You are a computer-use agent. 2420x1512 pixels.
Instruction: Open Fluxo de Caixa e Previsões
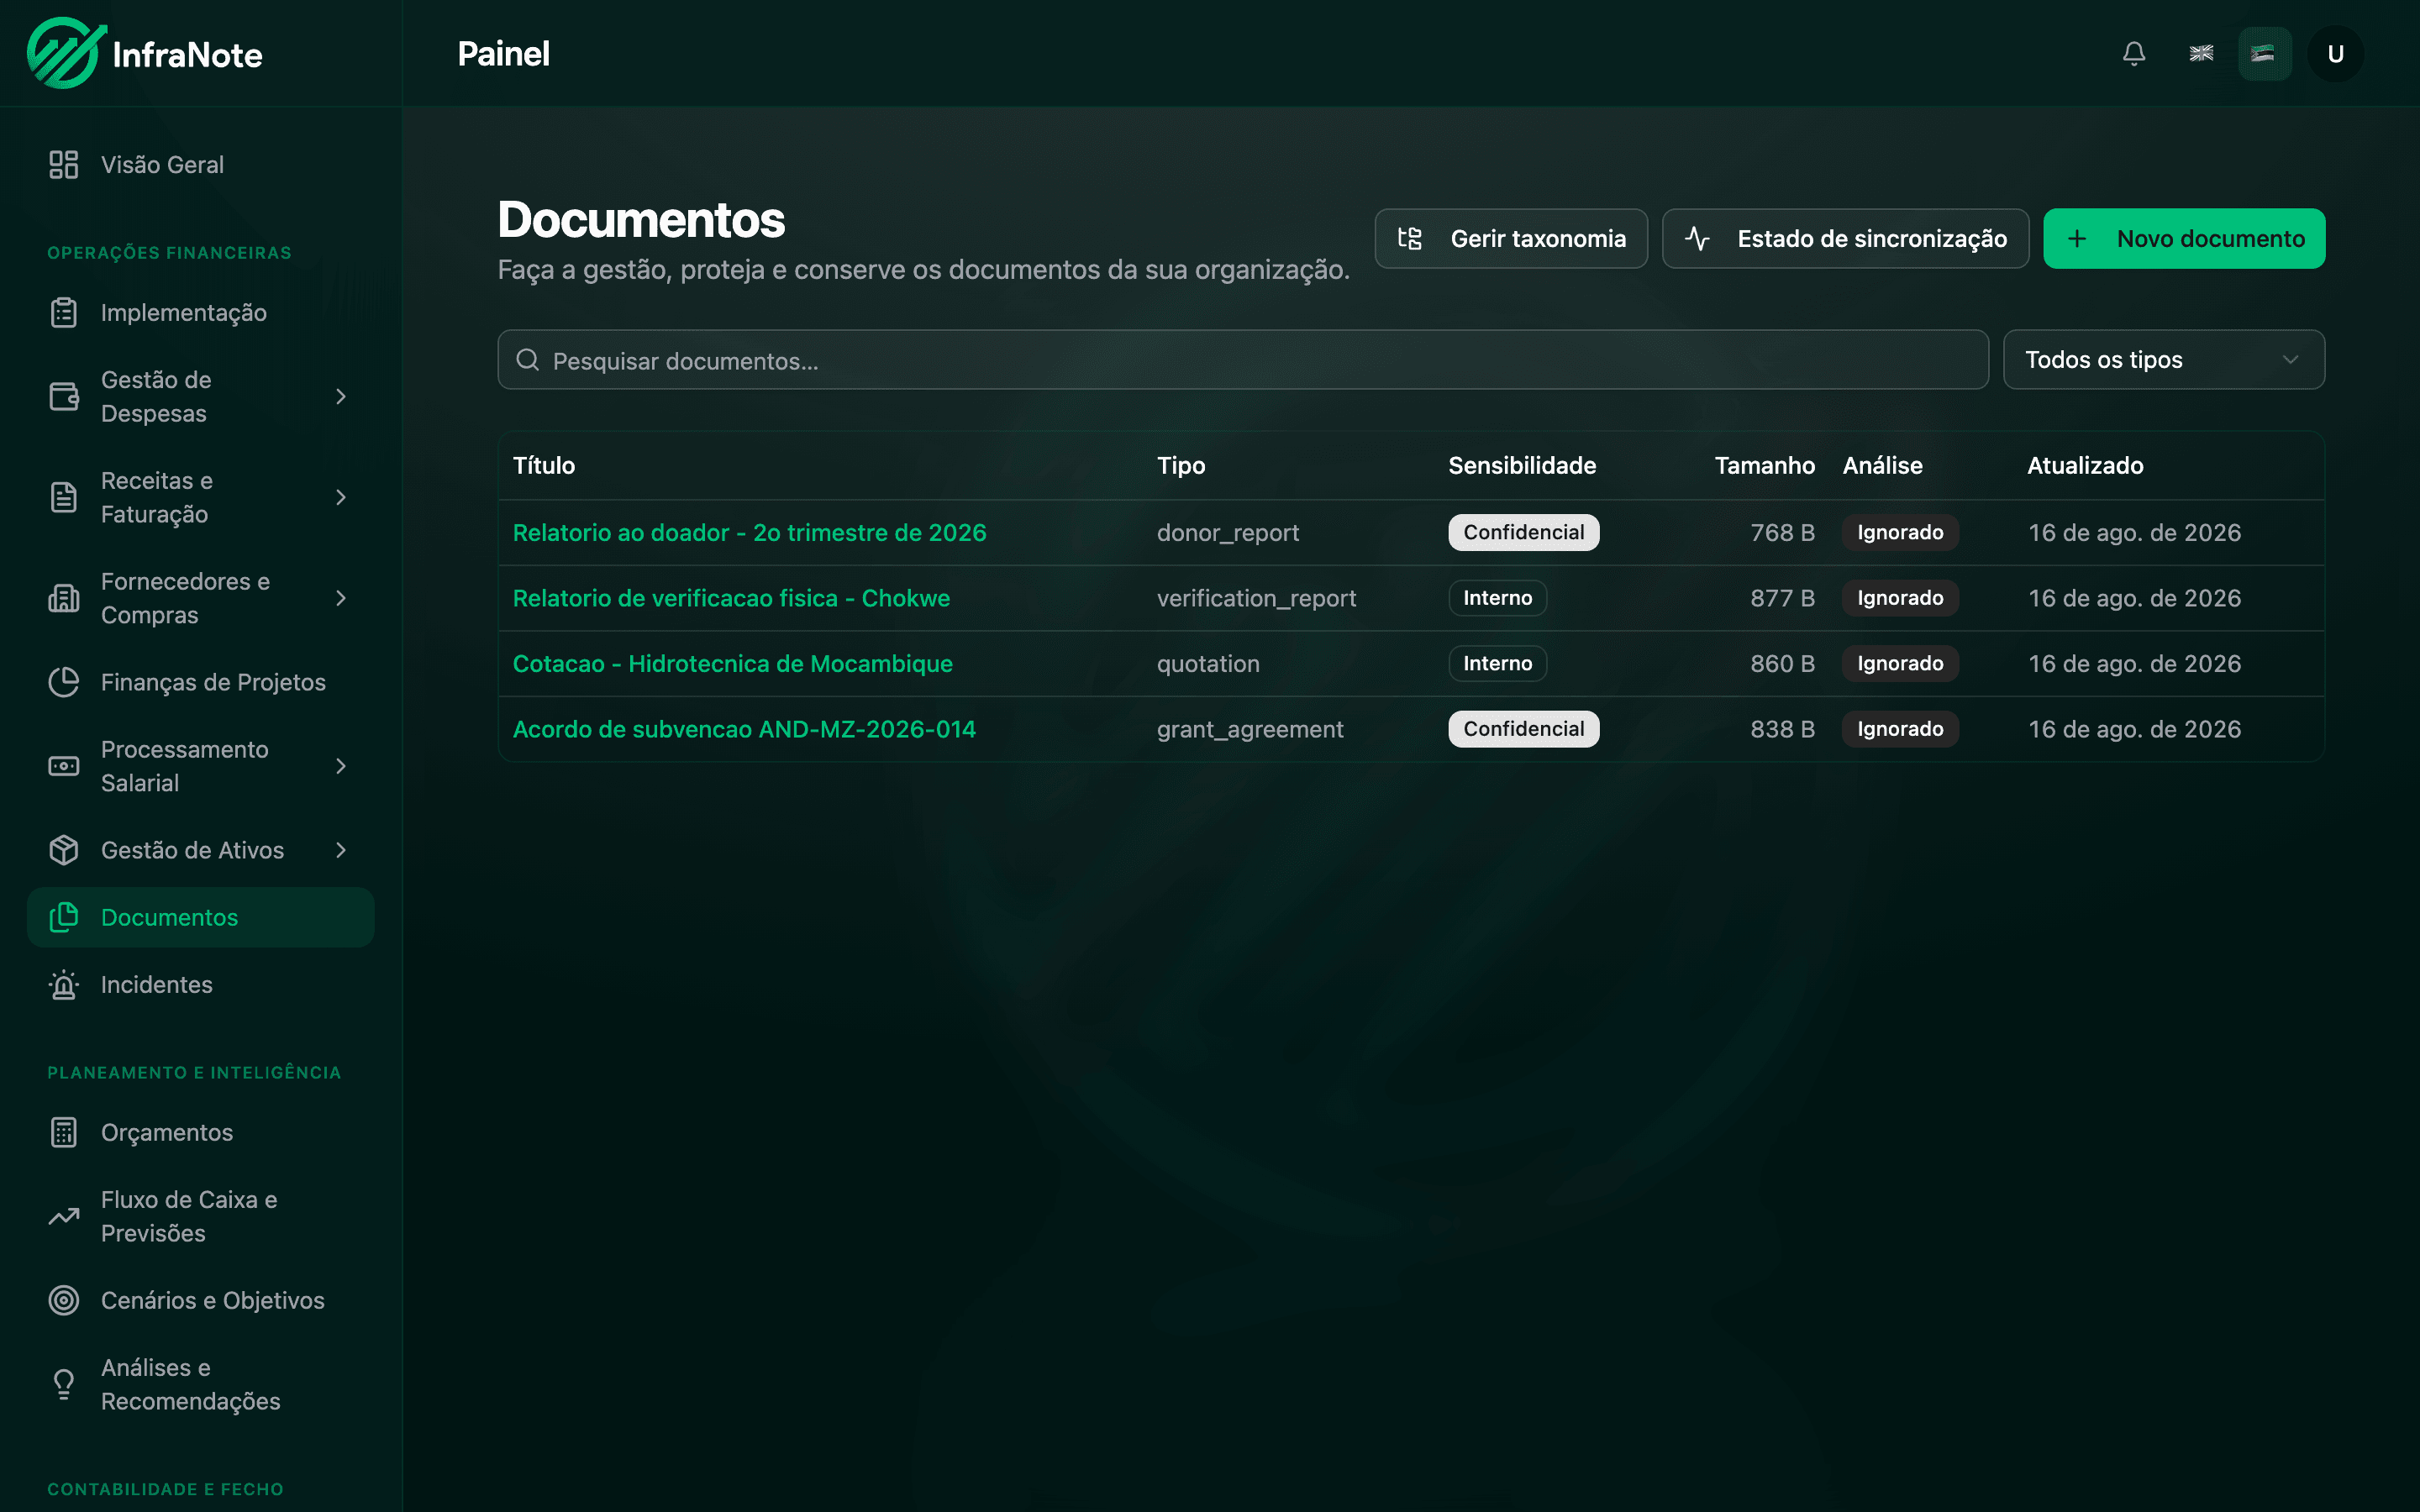pos(201,1216)
